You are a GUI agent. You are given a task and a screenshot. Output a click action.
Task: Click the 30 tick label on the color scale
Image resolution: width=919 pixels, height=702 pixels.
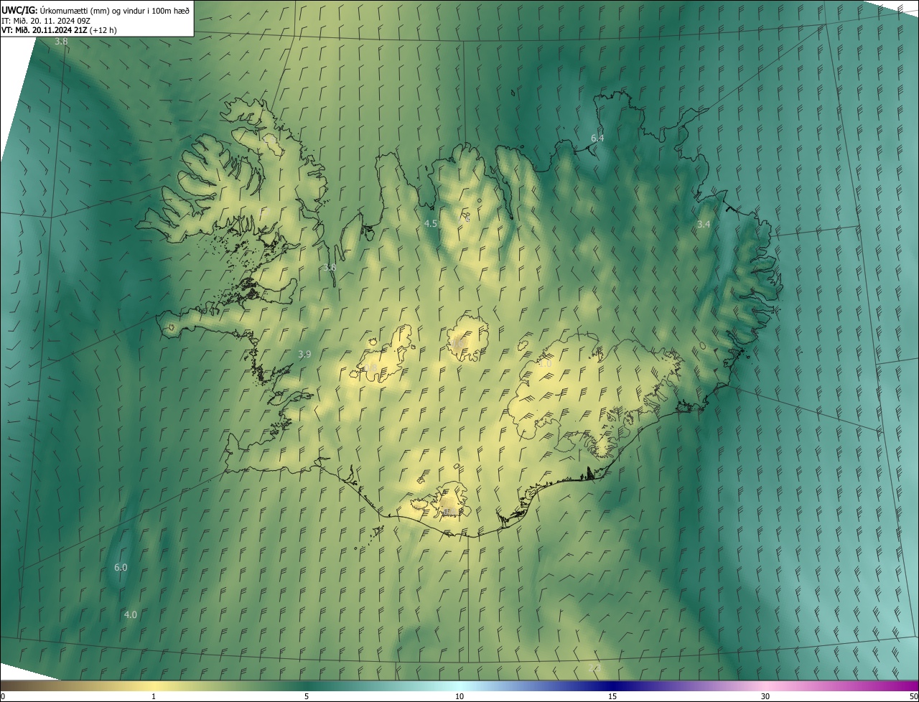(765, 697)
